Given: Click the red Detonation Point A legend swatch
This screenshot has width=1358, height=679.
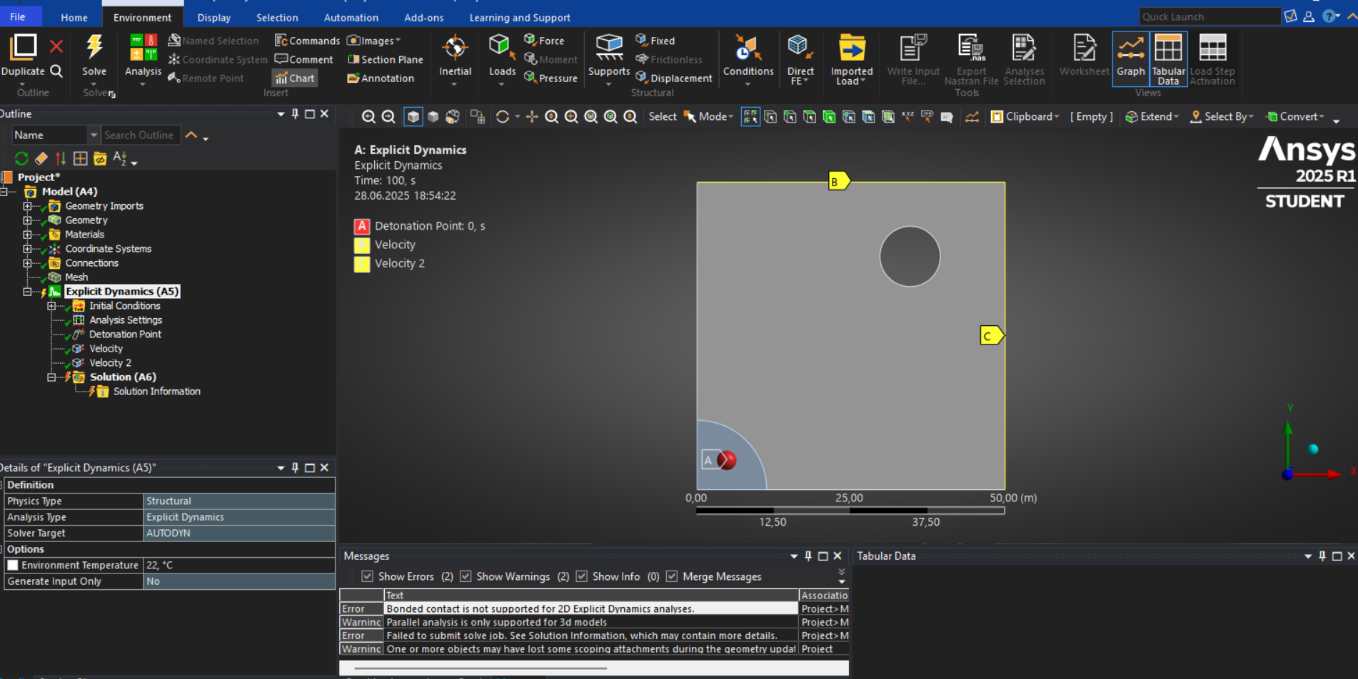Looking at the screenshot, I should 362,226.
